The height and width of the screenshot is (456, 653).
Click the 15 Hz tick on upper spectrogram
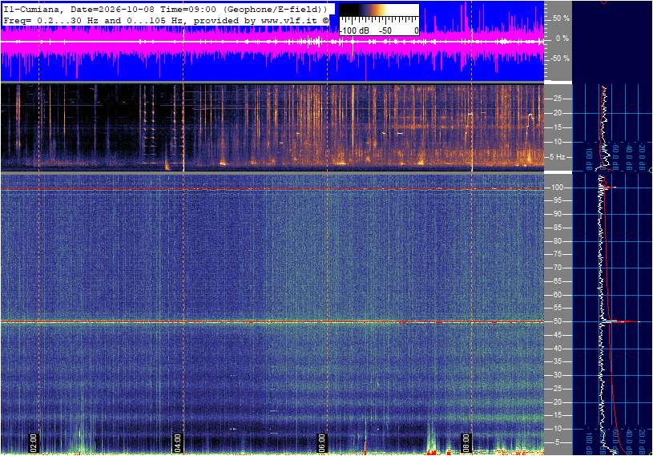click(x=557, y=128)
